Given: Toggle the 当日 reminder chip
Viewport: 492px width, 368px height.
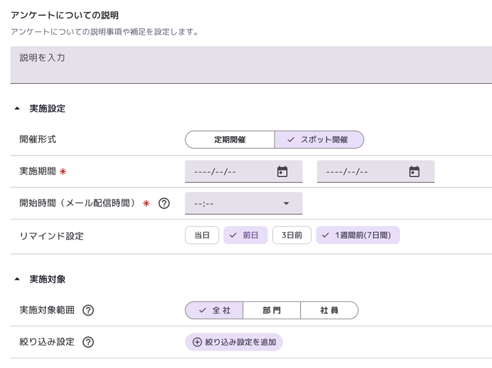Looking at the screenshot, I should click(202, 235).
